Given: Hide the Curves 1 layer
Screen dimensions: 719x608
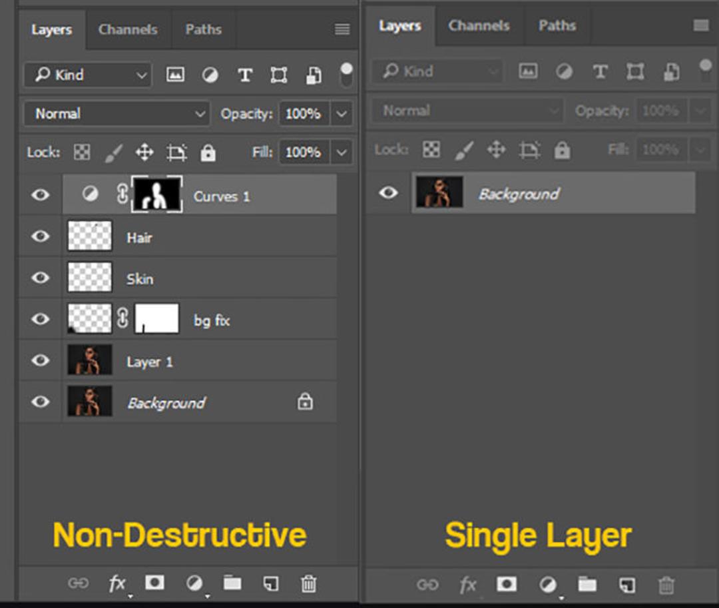Looking at the screenshot, I should [x=41, y=195].
